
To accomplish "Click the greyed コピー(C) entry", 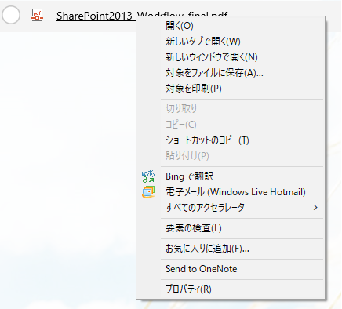I will pos(230,125).
